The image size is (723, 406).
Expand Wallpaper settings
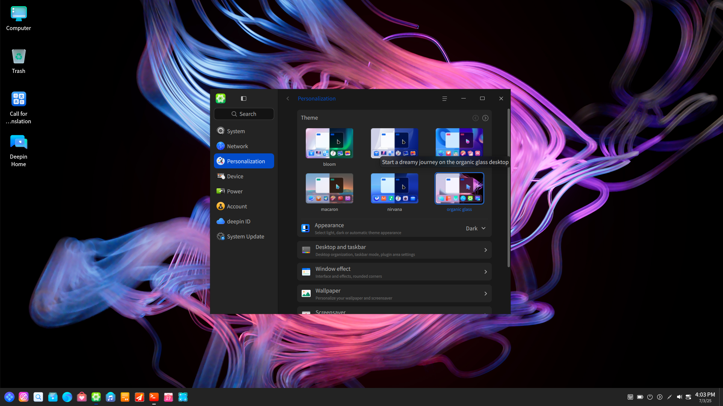coord(394,294)
